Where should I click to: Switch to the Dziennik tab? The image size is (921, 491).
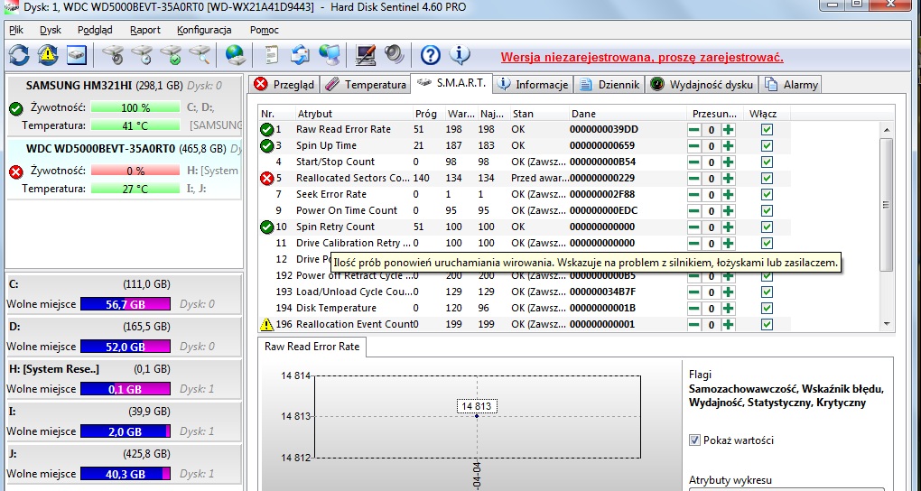coord(609,85)
